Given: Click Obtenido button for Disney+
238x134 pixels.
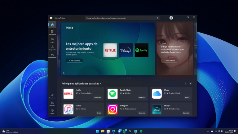Looking at the screenshot, I should (186, 113).
